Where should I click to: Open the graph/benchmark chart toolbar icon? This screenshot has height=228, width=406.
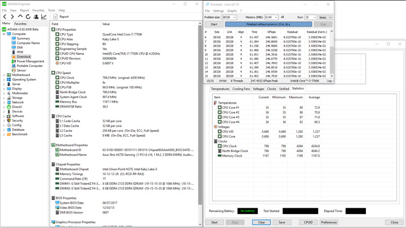[44, 17]
